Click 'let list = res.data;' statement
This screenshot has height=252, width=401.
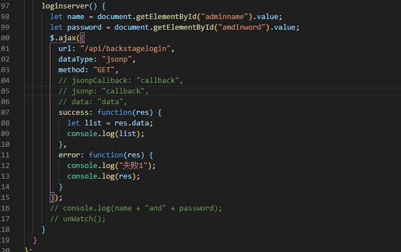(x=110, y=123)
